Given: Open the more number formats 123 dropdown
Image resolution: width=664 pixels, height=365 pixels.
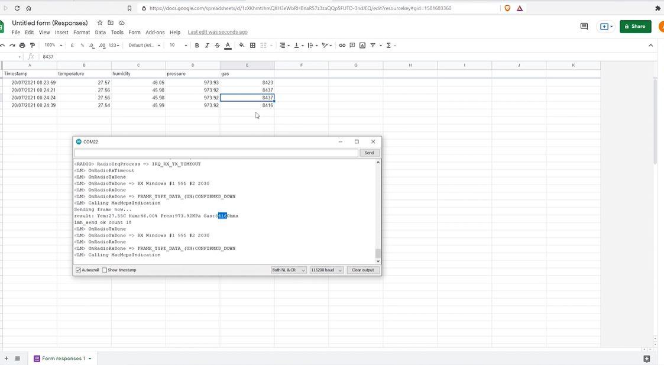Looking at the screenshot, I should pos(114,46).
